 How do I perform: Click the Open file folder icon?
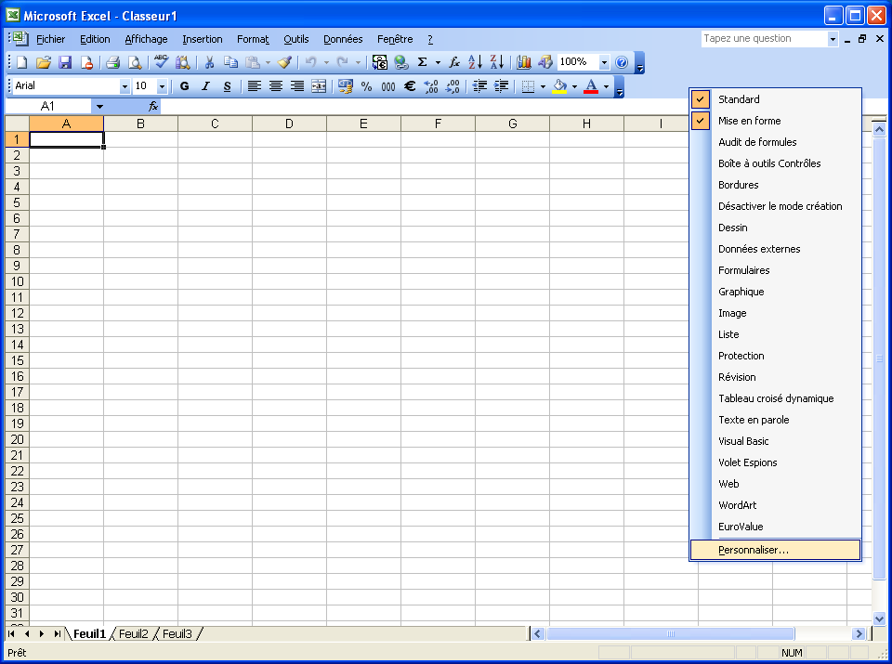coord(44,62)
